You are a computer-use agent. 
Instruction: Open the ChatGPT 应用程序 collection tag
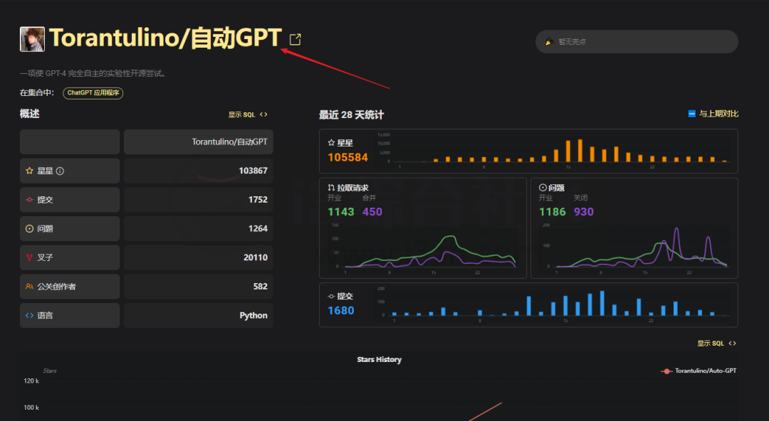93,92
